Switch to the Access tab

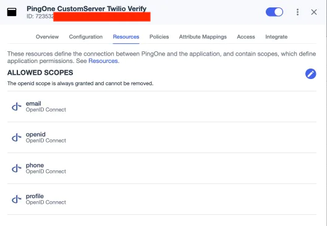pos(246,37)
